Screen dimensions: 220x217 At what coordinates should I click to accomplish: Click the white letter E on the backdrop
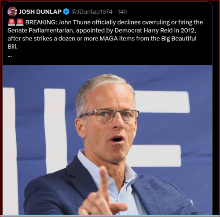click(159, 129)
